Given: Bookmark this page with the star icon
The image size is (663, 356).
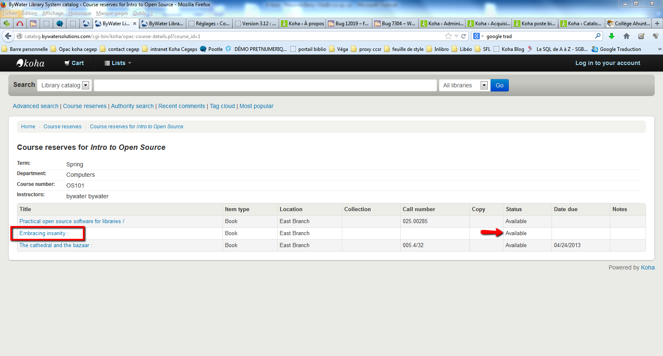Looking at the screenshot, I should (448, 36).
